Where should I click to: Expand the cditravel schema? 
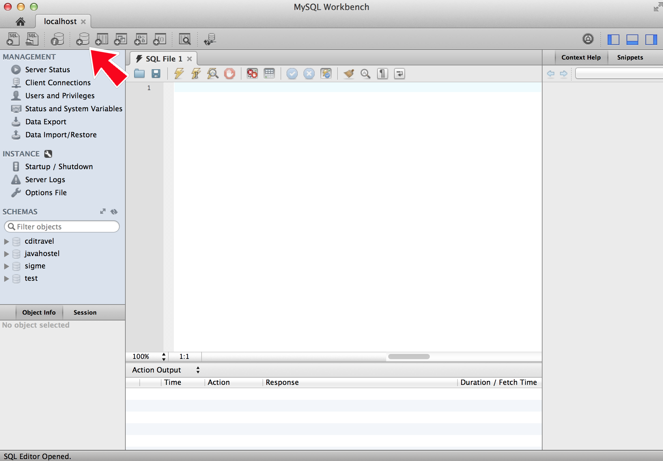click(x=6, y=241)
